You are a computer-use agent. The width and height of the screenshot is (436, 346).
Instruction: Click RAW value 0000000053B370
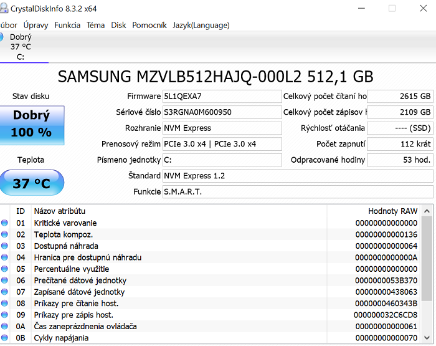click(386, 281)
